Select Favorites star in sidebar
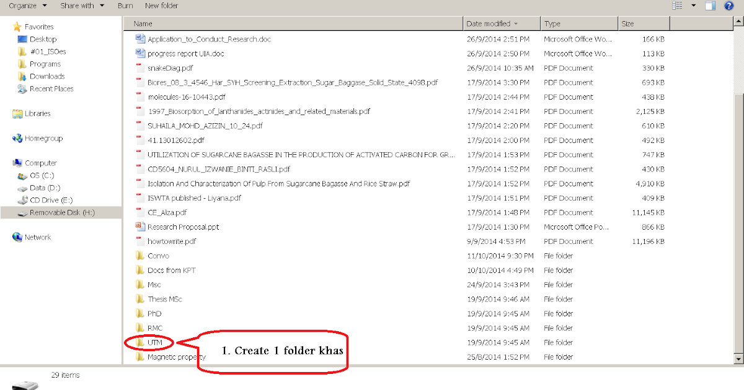The image size is (744, 390). click(17, 27)
